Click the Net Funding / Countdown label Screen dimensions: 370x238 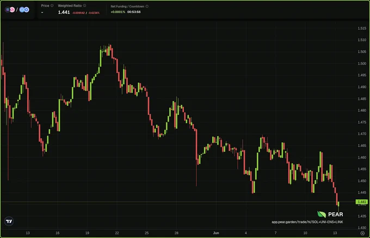[127, 7]
